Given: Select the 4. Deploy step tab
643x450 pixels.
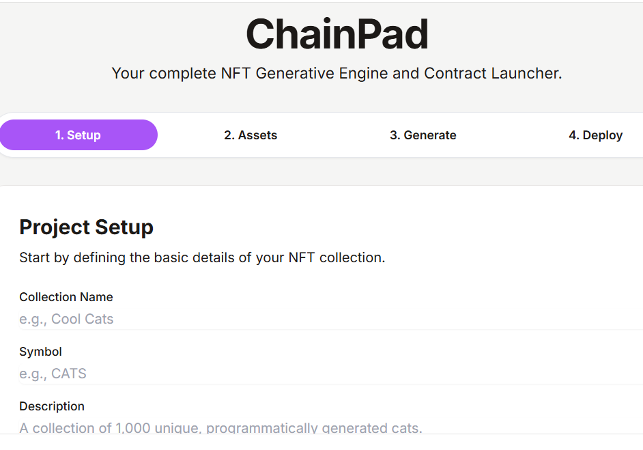Looking at the screenshot, I should click(x=595, y=135).
